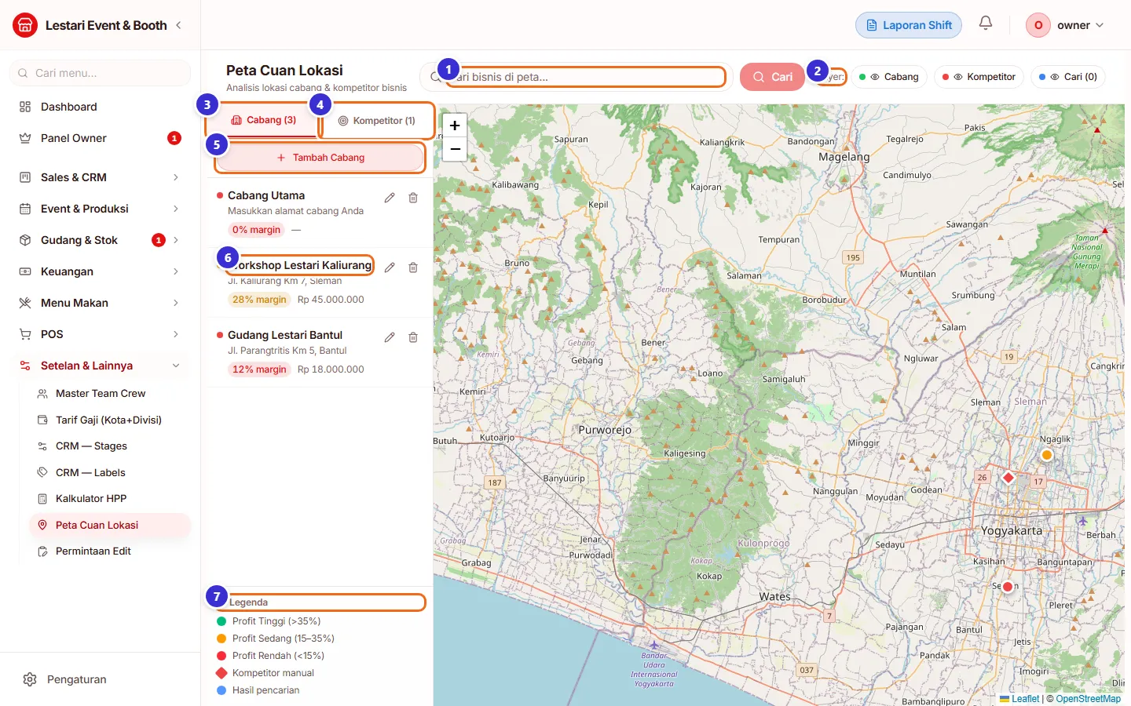The width and height of the screenshot is (1131, 706).
Task: Click Profit Tinggi green legend dot
Action: (221, 621)
